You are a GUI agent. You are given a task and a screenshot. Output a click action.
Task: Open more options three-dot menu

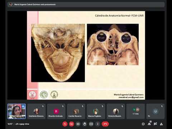[x=98, y=124]
